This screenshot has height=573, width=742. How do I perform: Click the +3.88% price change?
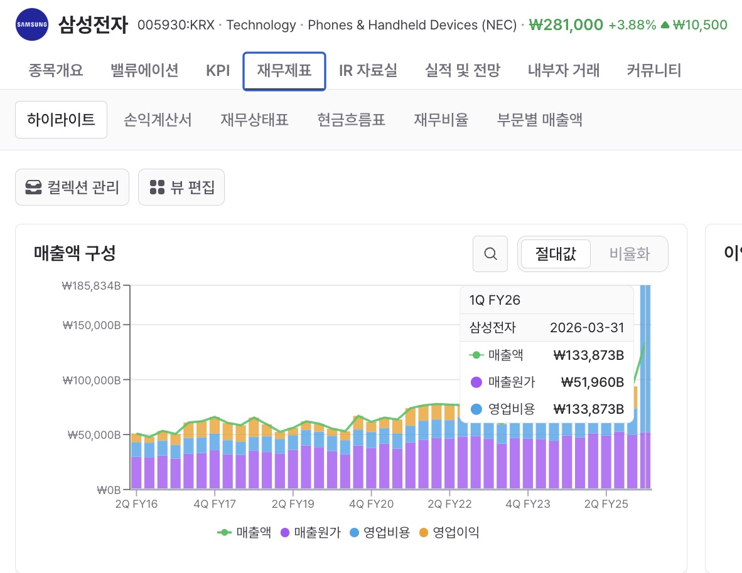[632, 25]
